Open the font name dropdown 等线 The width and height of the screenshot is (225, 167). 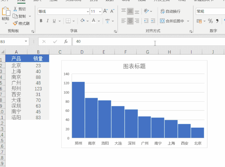coord(88,12)
